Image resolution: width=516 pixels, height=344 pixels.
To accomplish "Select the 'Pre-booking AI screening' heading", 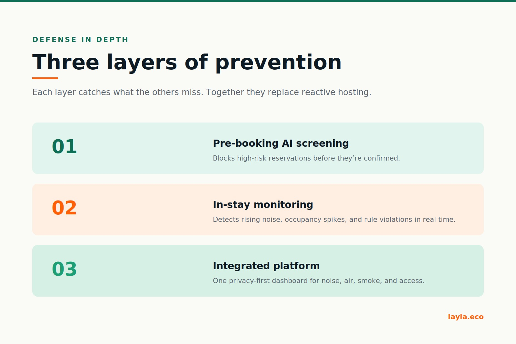I will click(281, 143).
